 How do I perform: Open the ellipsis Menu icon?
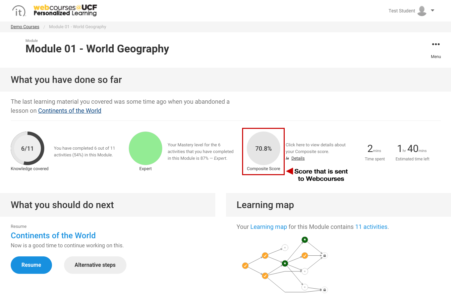click(436, 44)
